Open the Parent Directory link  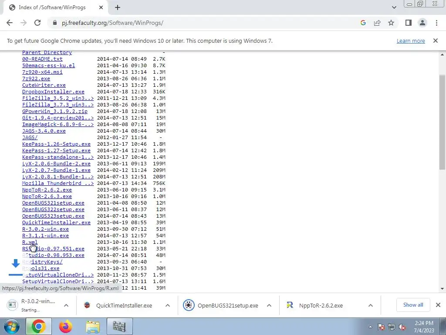(x=47, y=52)
